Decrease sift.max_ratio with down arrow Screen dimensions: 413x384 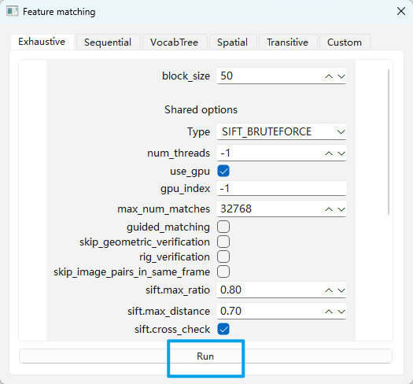(x=341, y=290)
